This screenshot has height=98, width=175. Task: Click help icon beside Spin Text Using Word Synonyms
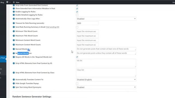point(14,87)
